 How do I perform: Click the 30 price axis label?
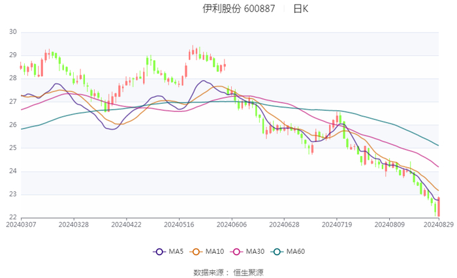click(13, 32)
